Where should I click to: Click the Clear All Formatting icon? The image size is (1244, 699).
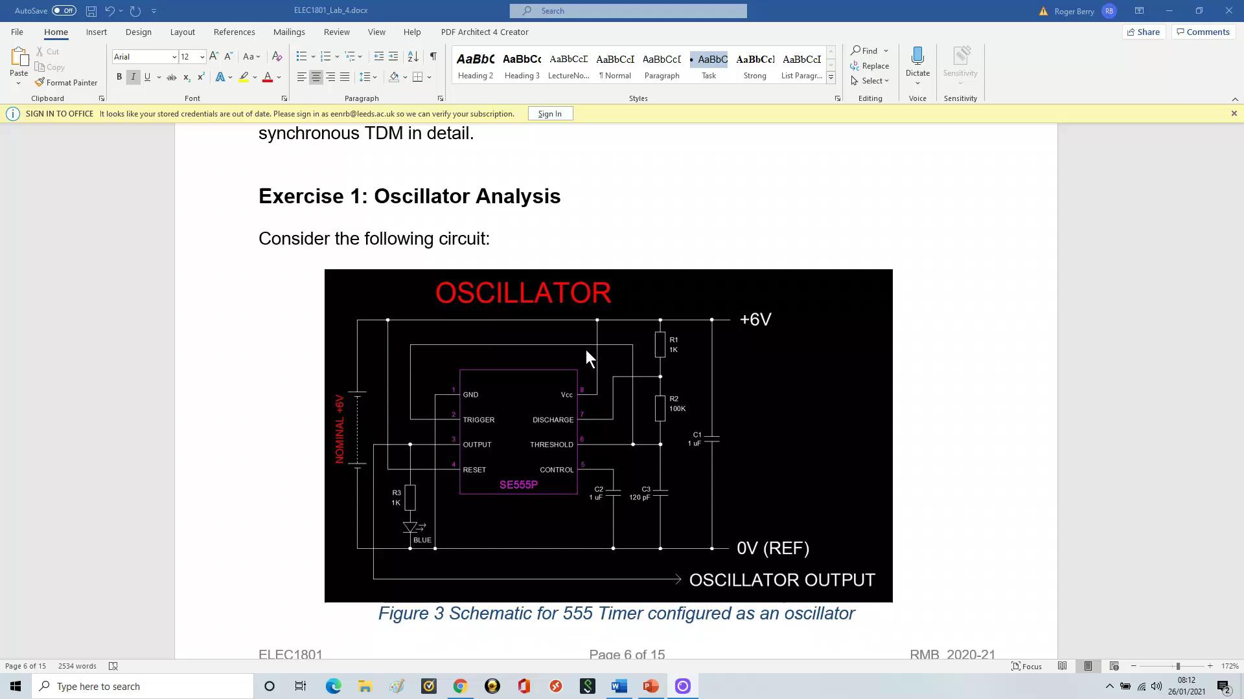277,56
